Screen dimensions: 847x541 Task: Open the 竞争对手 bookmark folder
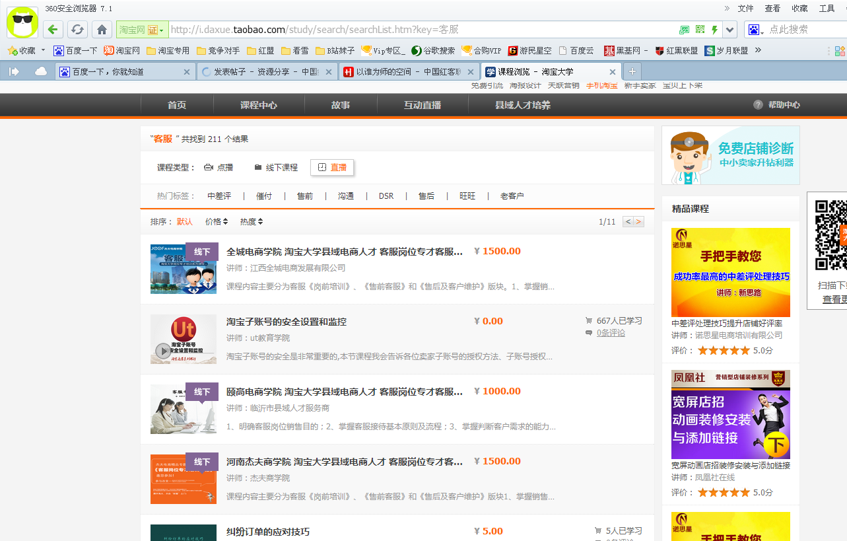pos(219,50)
